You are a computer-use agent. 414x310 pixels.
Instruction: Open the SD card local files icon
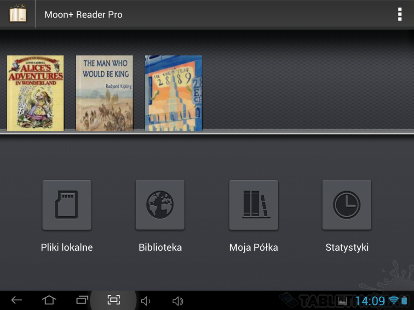(67, 205)
